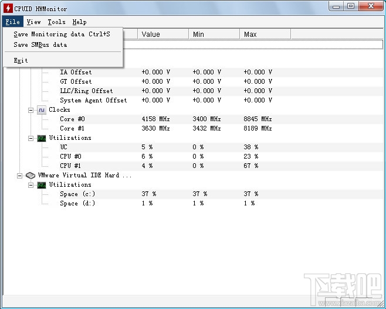Click the 3400 MHz min value
Viewport: 386px width, 309px height.
pos(206,119)
